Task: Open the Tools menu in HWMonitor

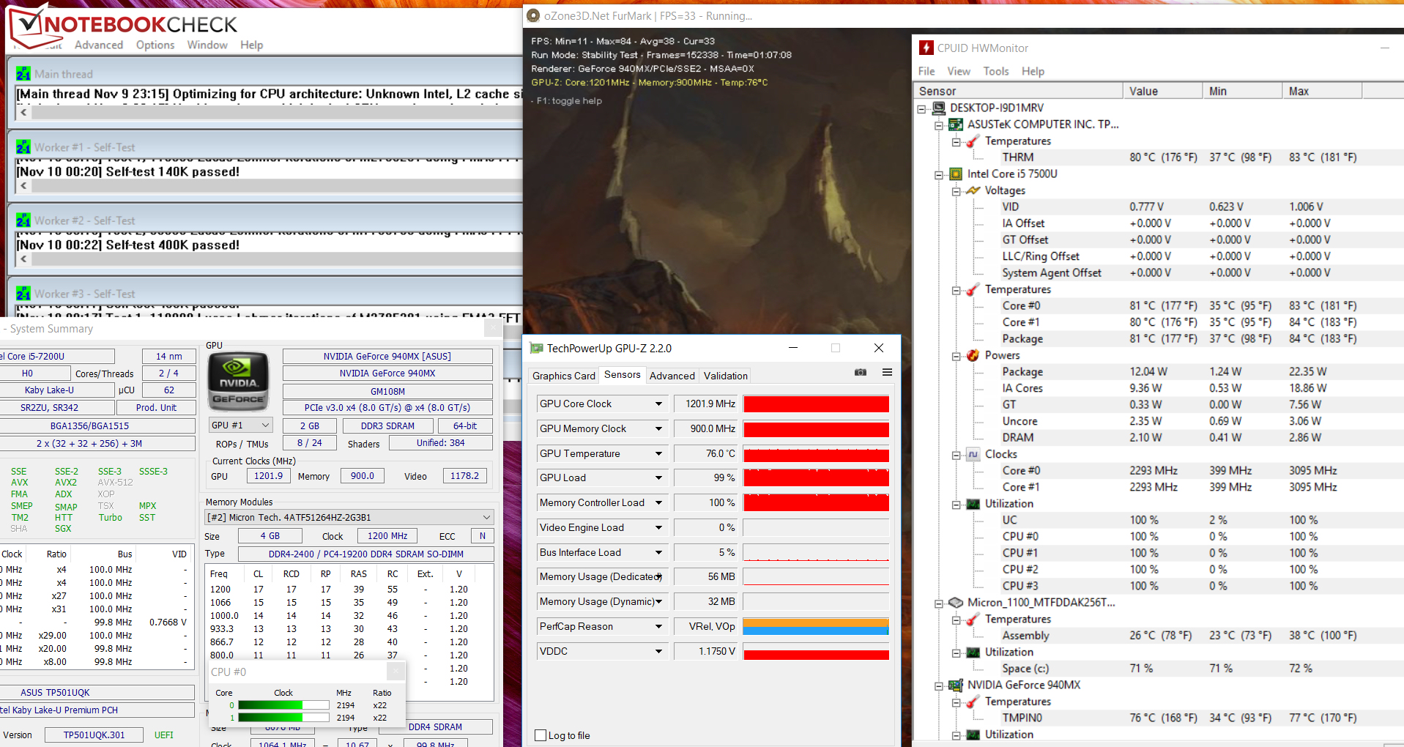Action: pos(996,71)
